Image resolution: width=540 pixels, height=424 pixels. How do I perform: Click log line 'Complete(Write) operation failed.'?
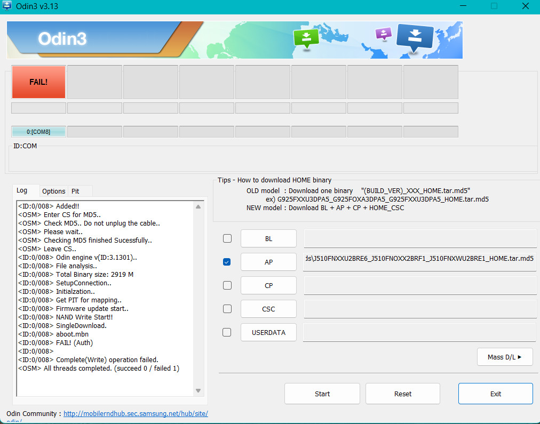[x=88, y=359]
